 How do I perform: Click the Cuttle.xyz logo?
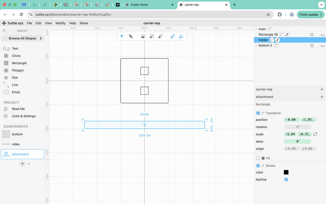coord(12,23)
